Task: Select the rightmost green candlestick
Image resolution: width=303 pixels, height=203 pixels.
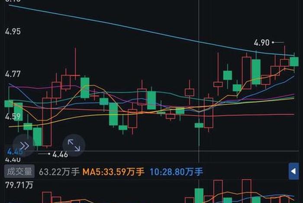Action: (x=294, y=61)
